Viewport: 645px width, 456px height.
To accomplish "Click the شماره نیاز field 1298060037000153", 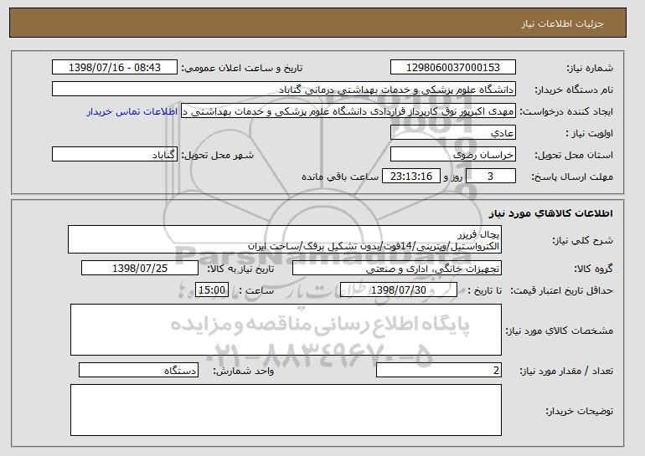I will pos(453,68).
